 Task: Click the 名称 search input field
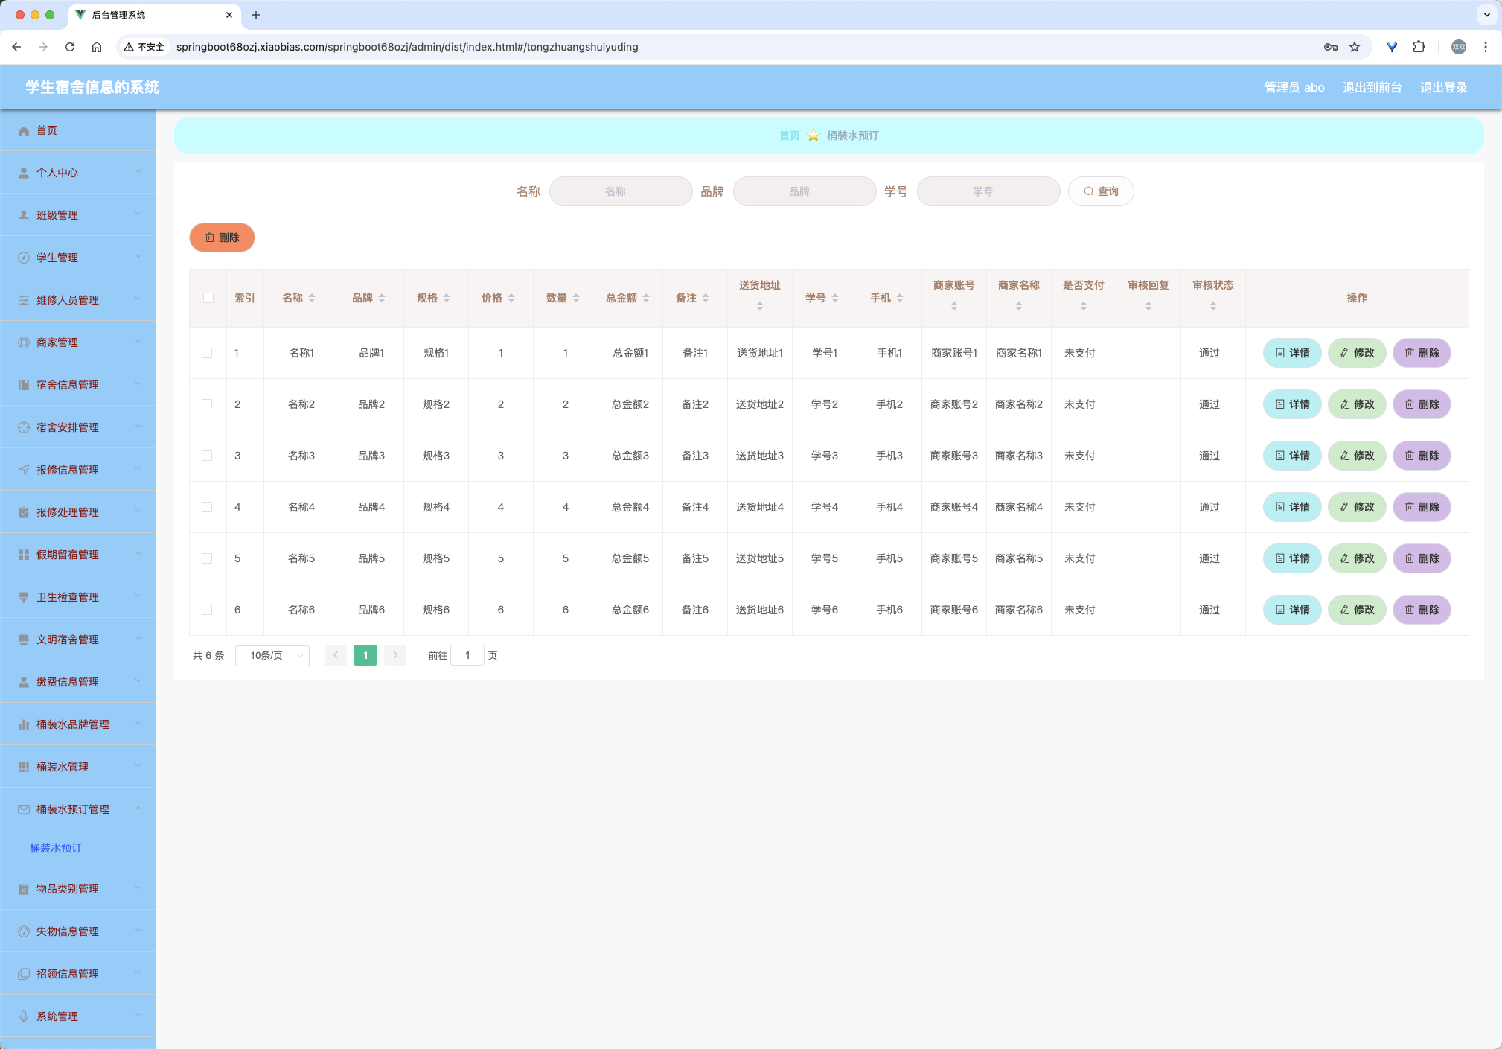point(621,191)
